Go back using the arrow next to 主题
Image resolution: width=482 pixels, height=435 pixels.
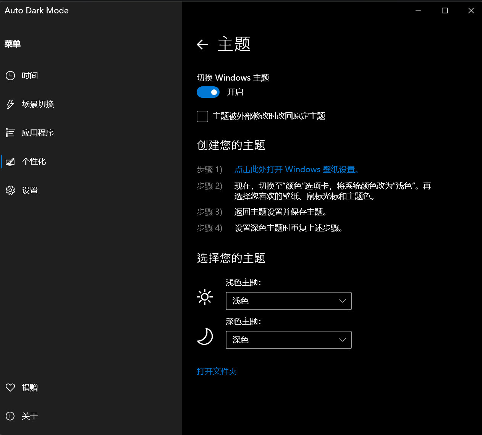(202, 45)
